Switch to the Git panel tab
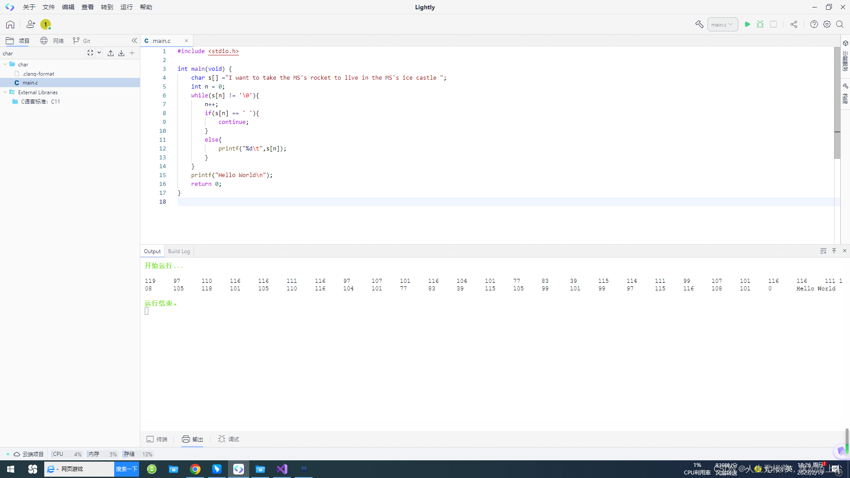Image resolution: width=850 pixels, height=478 pixels. [81, 41]
